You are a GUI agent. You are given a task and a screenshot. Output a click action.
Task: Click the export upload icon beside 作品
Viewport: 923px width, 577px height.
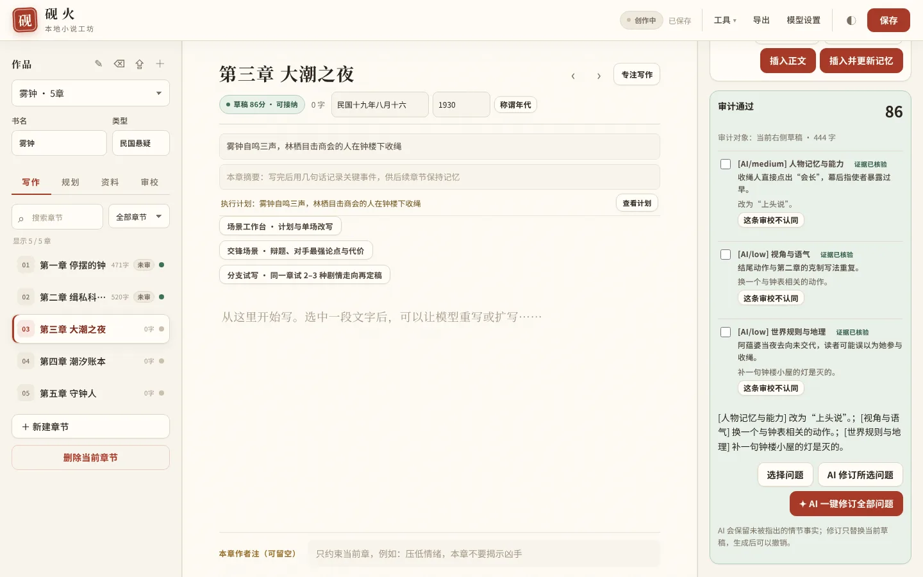[140, 63]
